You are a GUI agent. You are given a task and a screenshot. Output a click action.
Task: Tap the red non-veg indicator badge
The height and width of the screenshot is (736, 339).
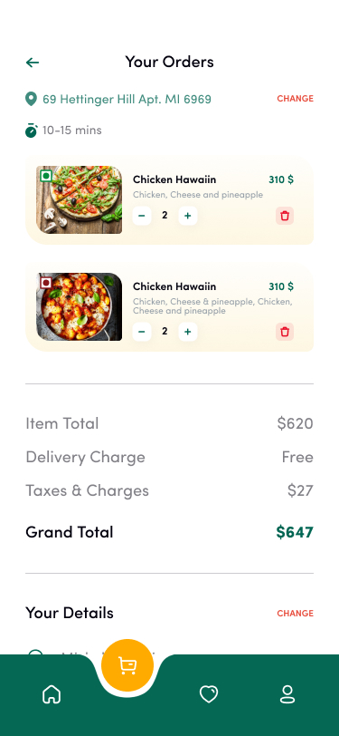coord(46,283)
